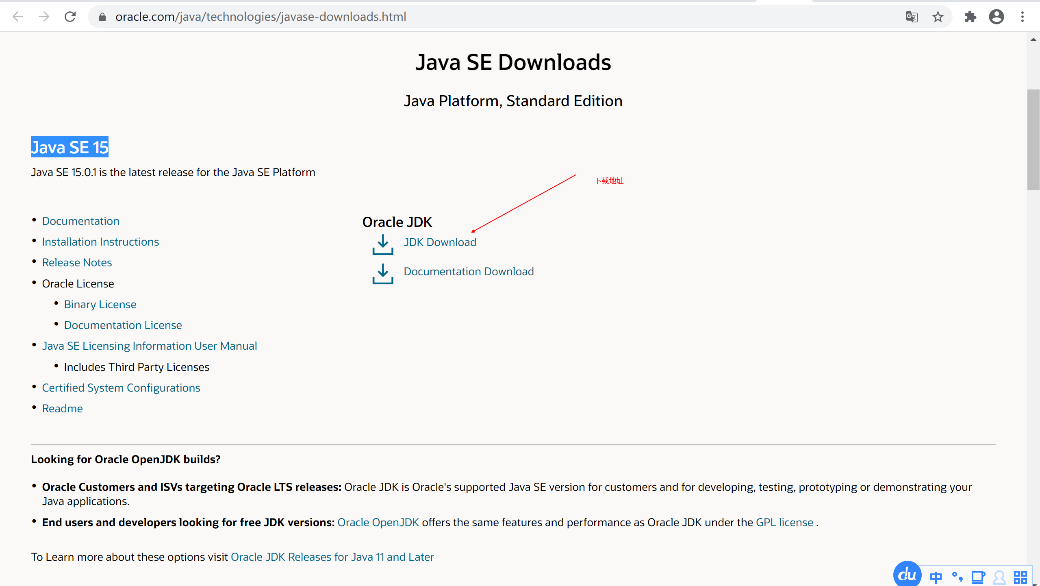Toggle Chinese/English mode in the Baidu IME
Image resolution: width=1040 pixels, height=586 pixels.
(936, 577)
